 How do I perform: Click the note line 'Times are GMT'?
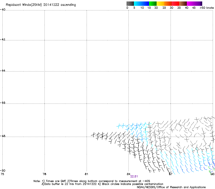coord(56,181)
